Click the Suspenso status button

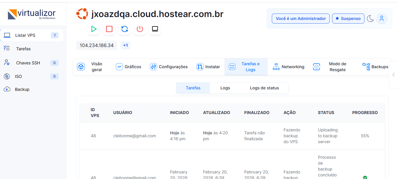(348, 19)
